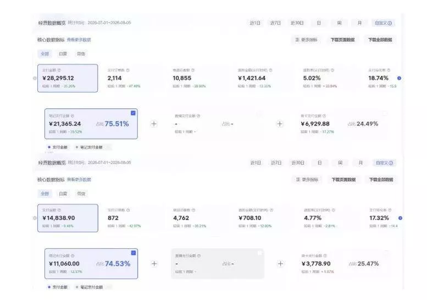Screen dimensions: 427x300
Task: Open 查看更多数据 link in second overview panel
Action: [x=79, y=180]
